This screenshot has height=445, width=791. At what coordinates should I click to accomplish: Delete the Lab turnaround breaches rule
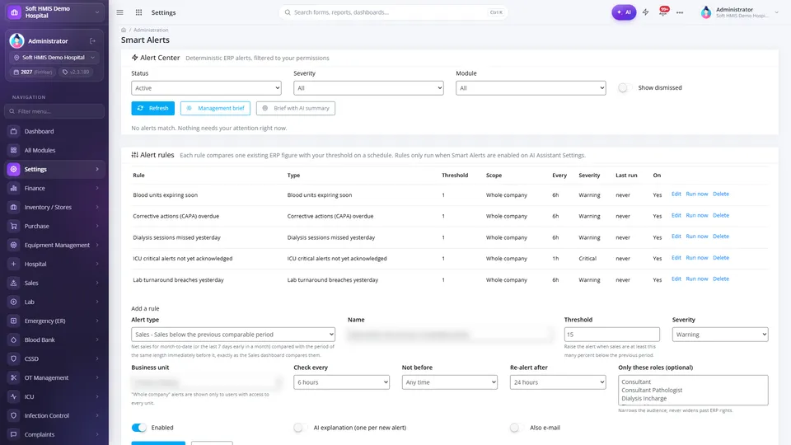(721, 279)
